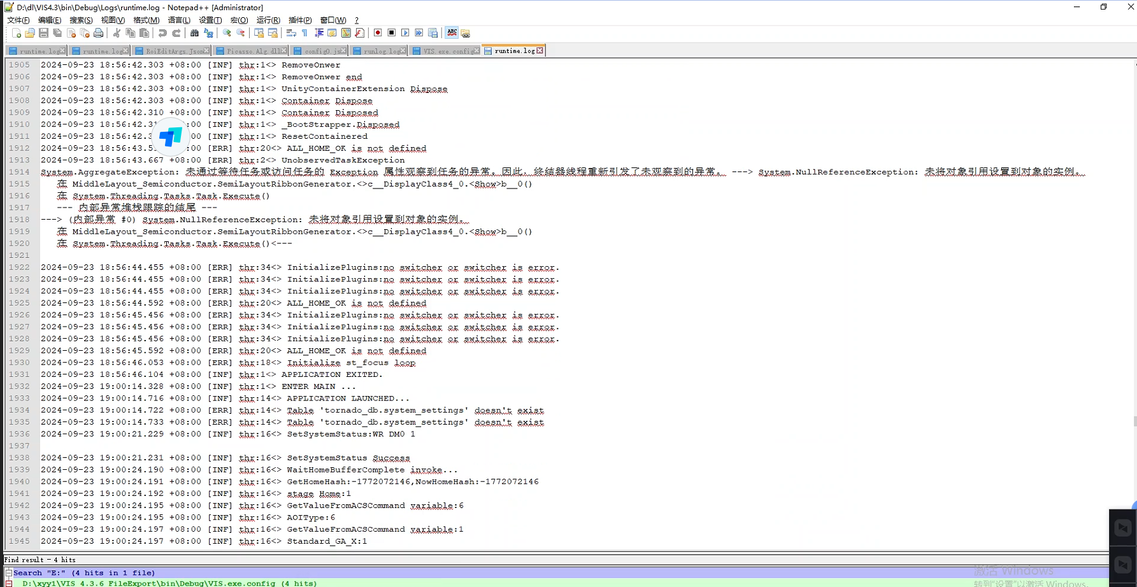
Task: Click line number 1914 in margin
Action: coord(19,172)
